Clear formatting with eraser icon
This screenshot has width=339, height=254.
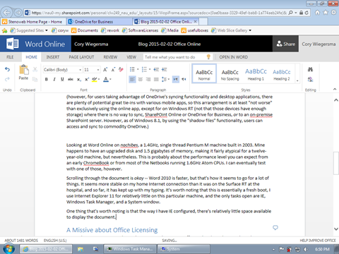[x=121, y=69]
